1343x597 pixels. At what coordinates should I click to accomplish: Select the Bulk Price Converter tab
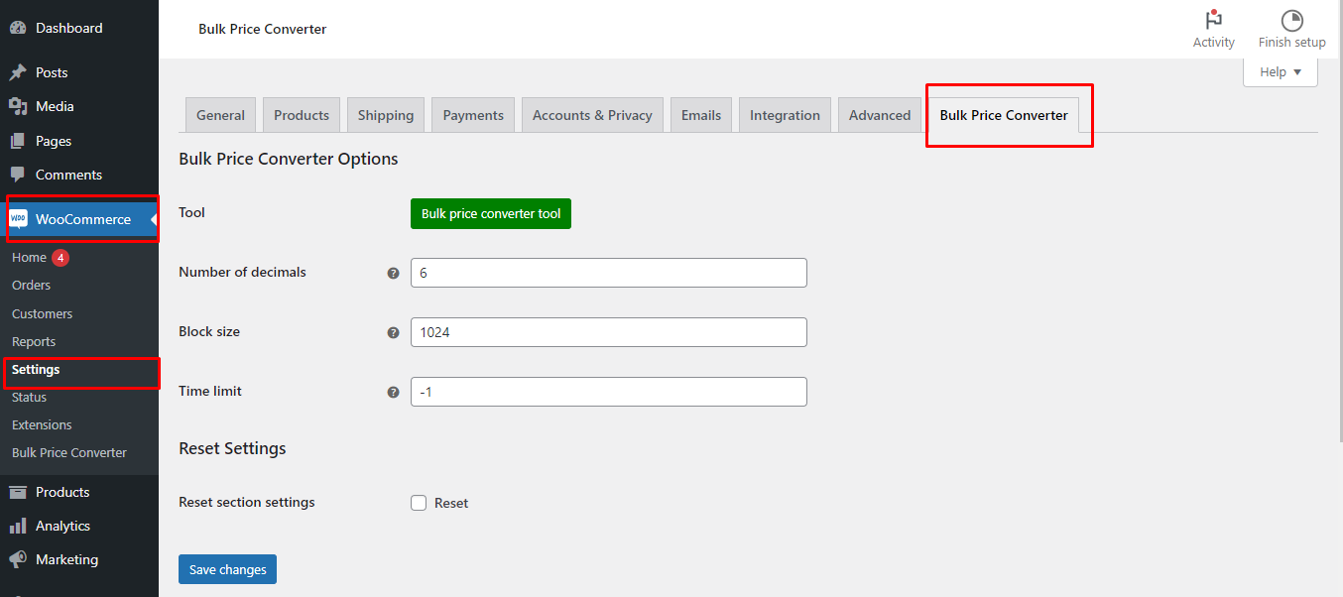1004,115
